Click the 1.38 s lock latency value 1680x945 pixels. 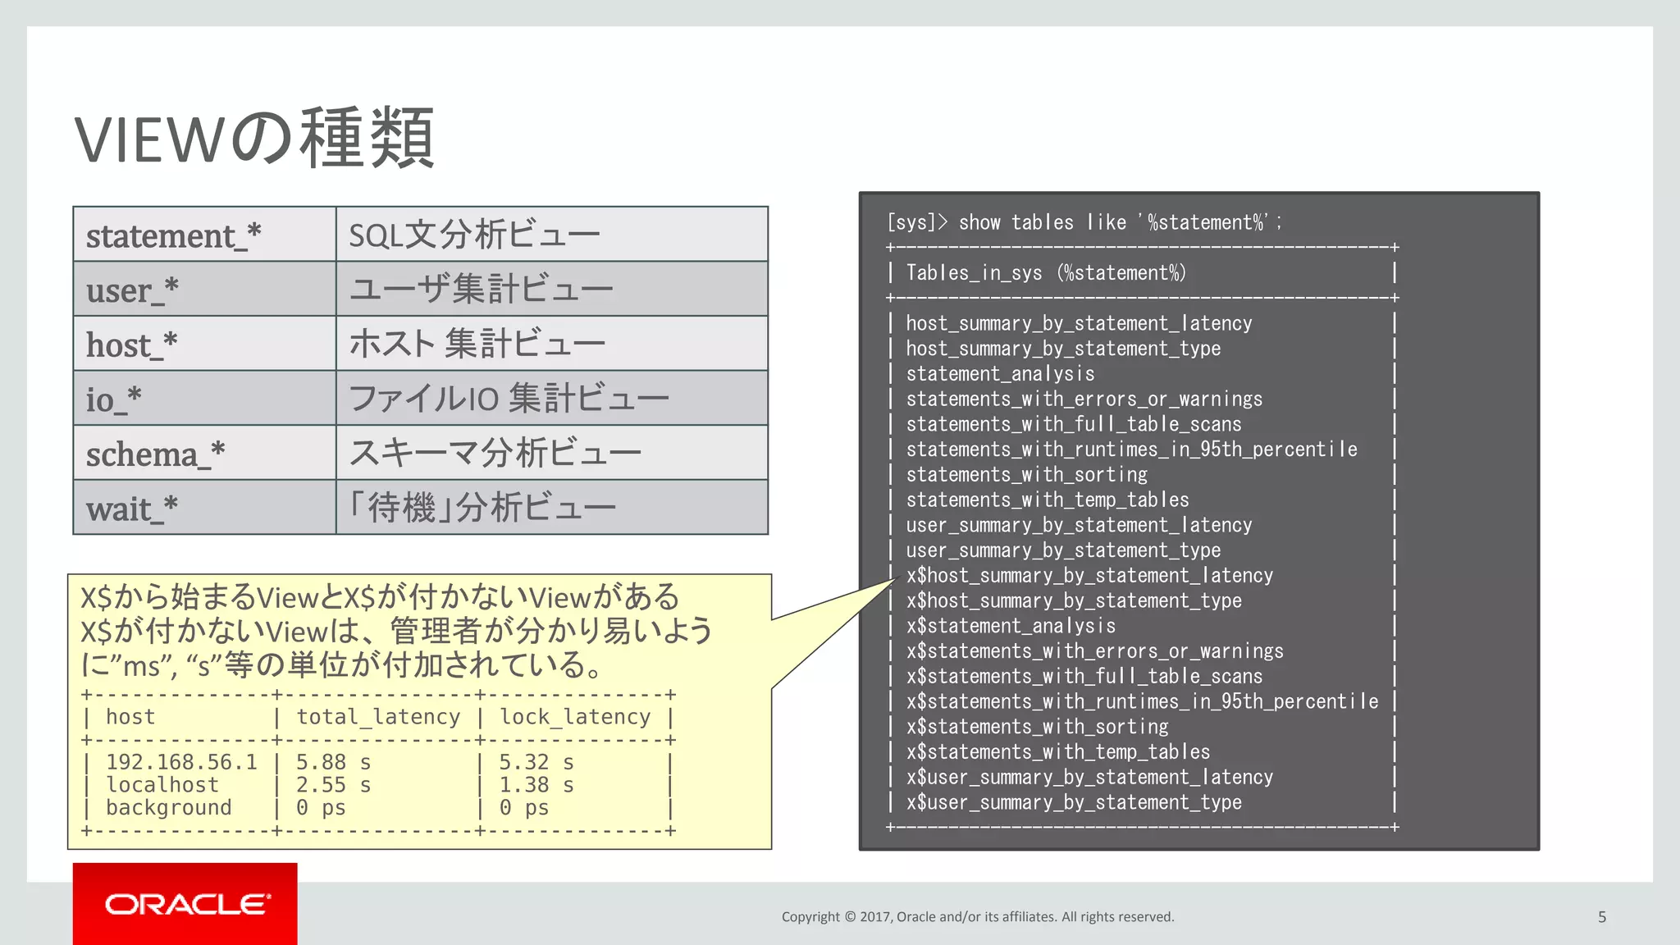coord(537,785)
